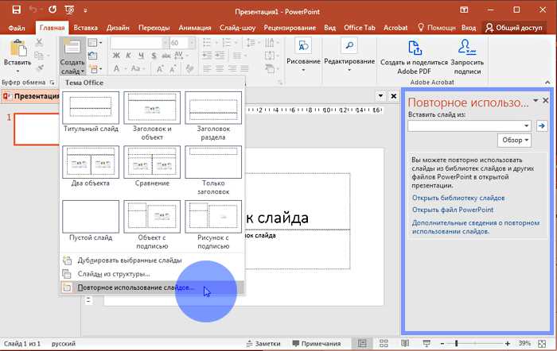Click the Redo icon in quick access toolbar
Image resolution: width=557 pixels, height=351 pixels.
click(53, 10)
